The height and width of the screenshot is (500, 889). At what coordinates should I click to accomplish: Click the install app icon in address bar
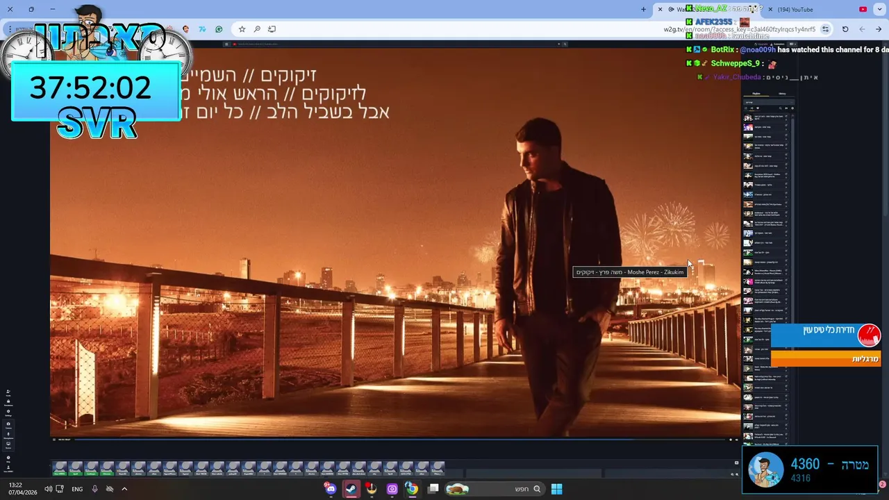(272, 29)
